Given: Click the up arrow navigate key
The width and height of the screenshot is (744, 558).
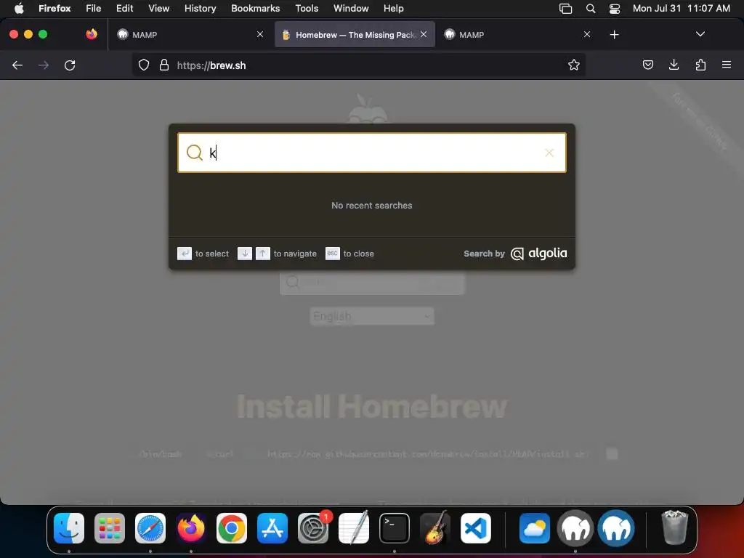Looking at the screenshot, I should point(263,254).
